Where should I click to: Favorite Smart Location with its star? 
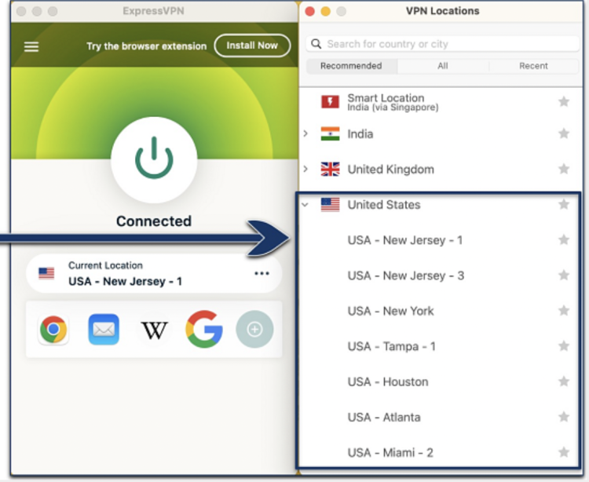pyautogui.click(x=564, y=101)
